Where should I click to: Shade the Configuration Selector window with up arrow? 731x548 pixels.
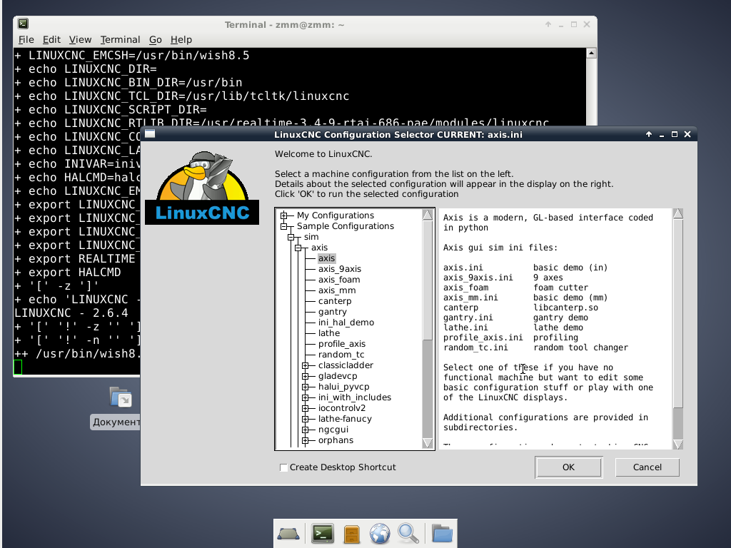coord(649,134)
